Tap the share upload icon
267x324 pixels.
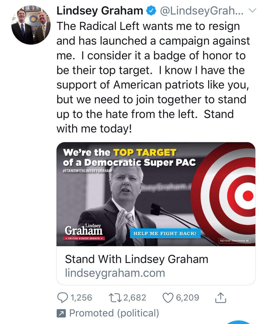[x=220, y=298]
